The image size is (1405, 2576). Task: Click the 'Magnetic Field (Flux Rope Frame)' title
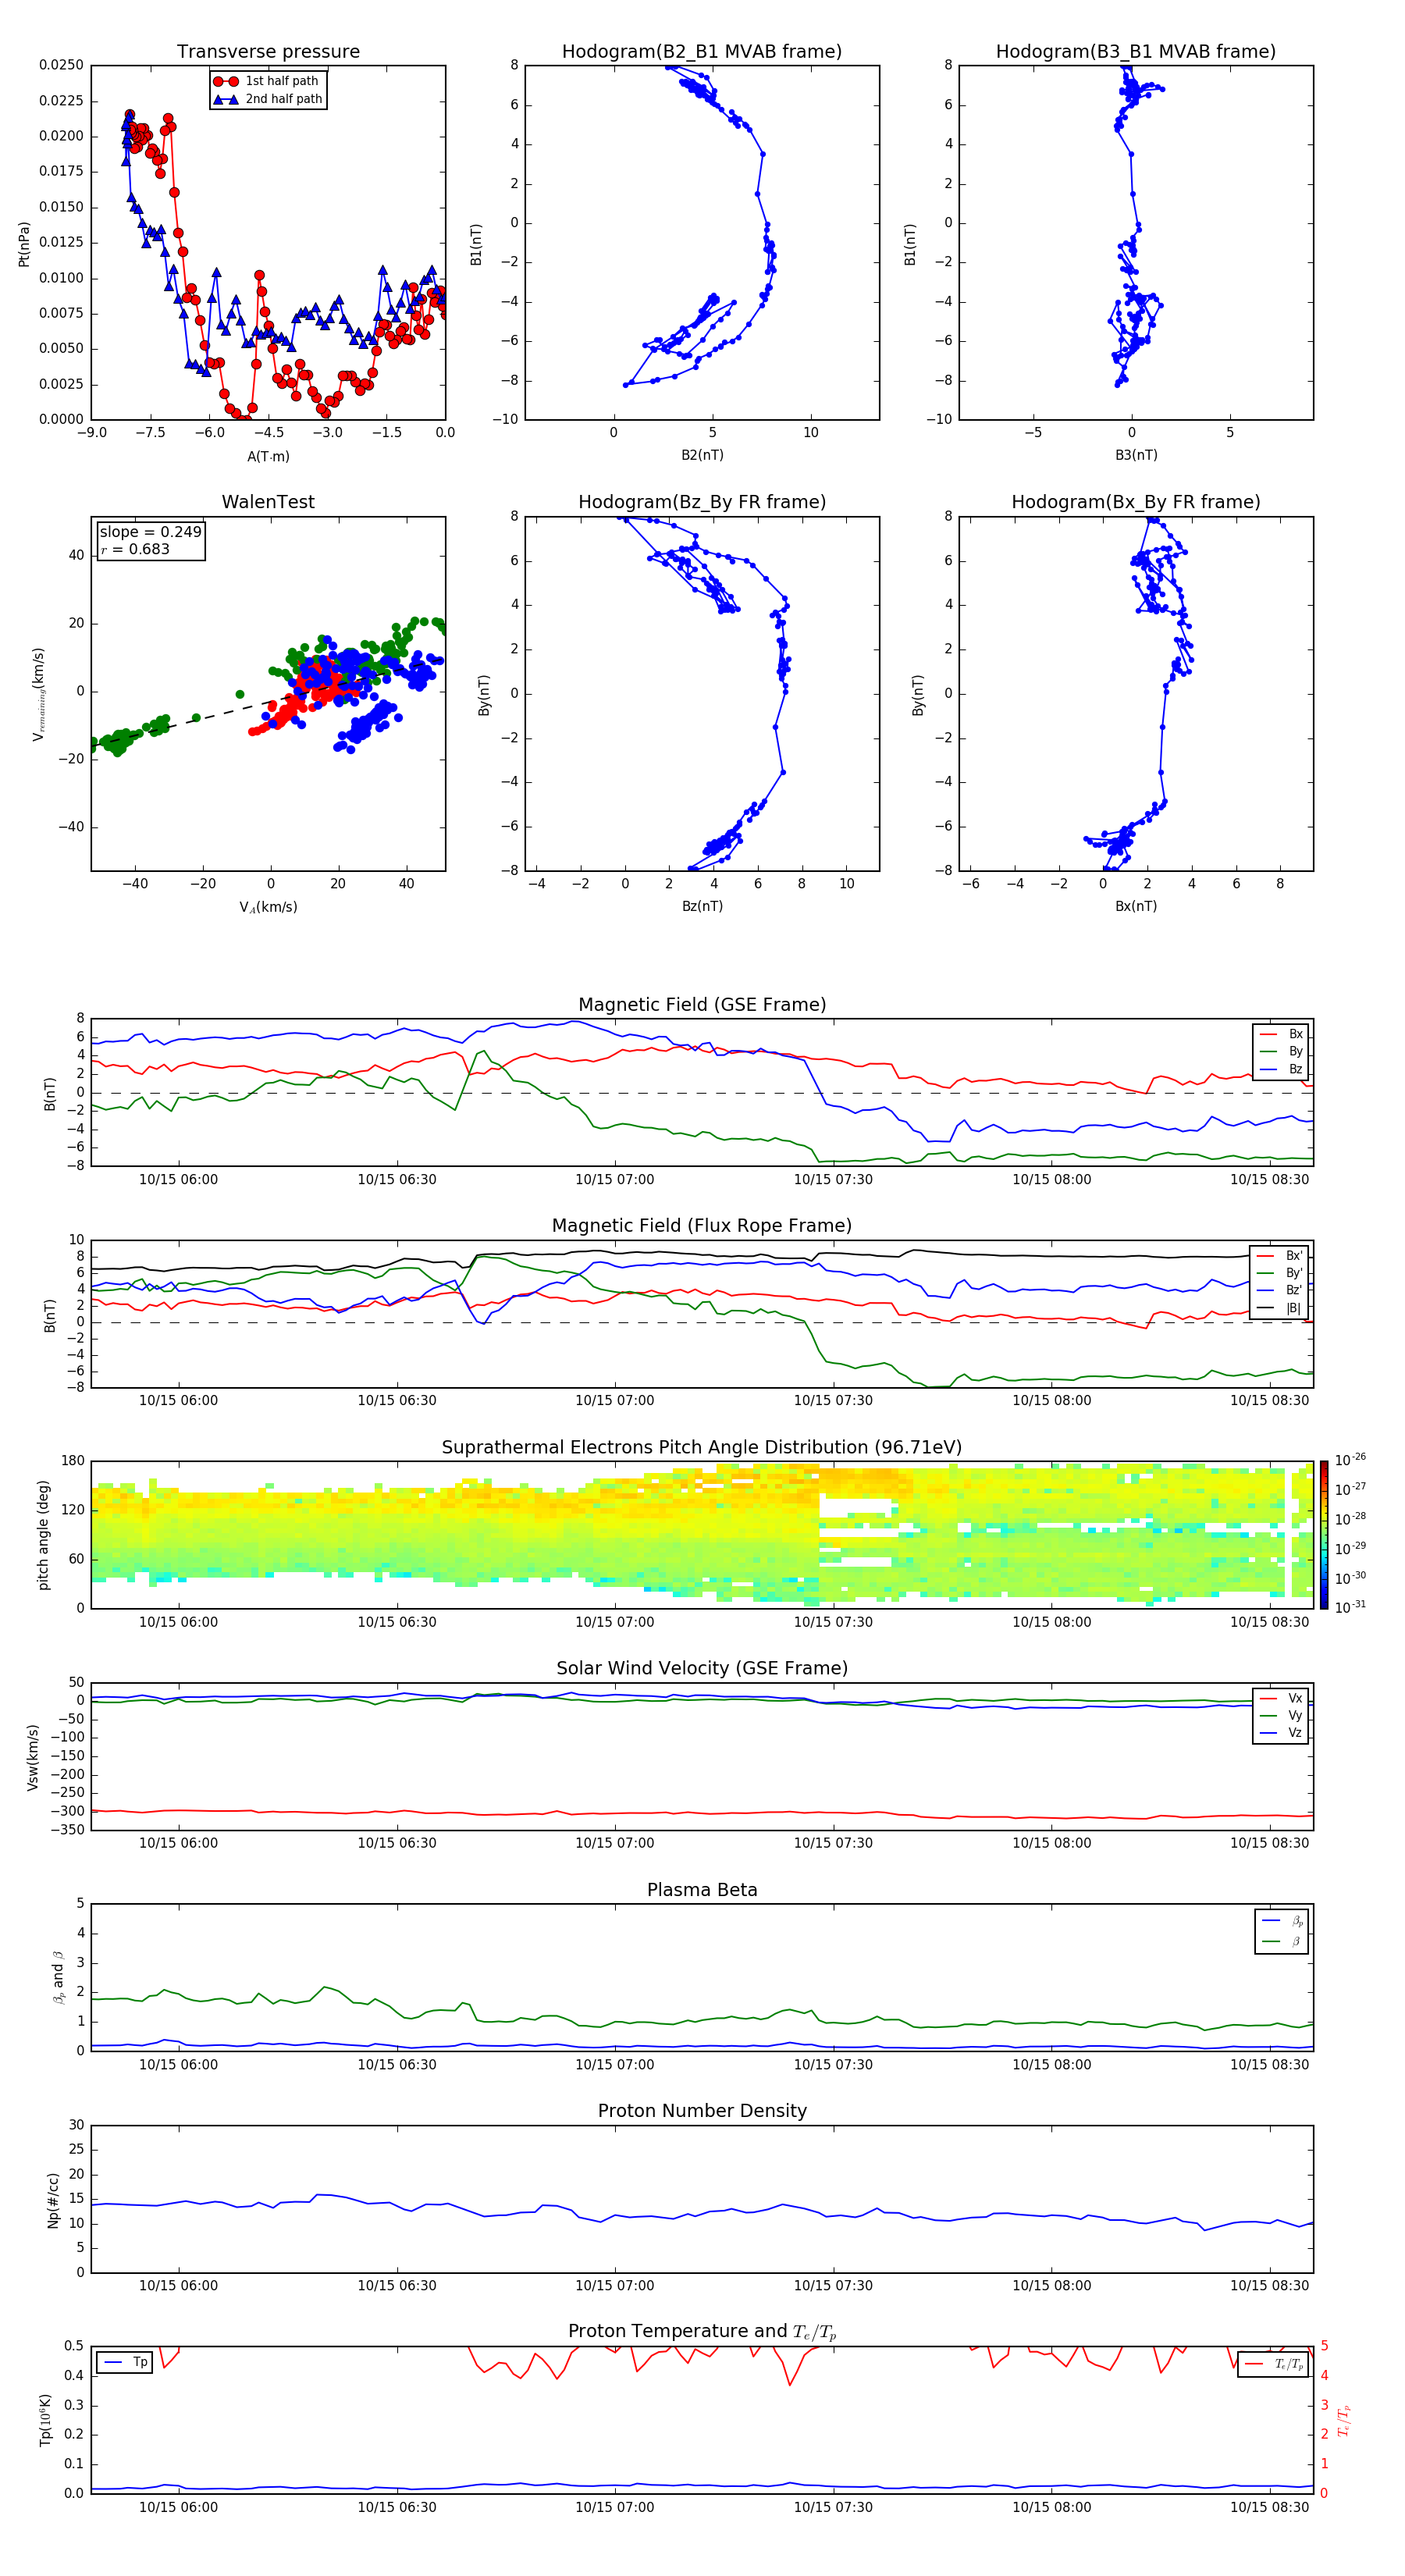pyautogui.click(x=702, y=1226)
